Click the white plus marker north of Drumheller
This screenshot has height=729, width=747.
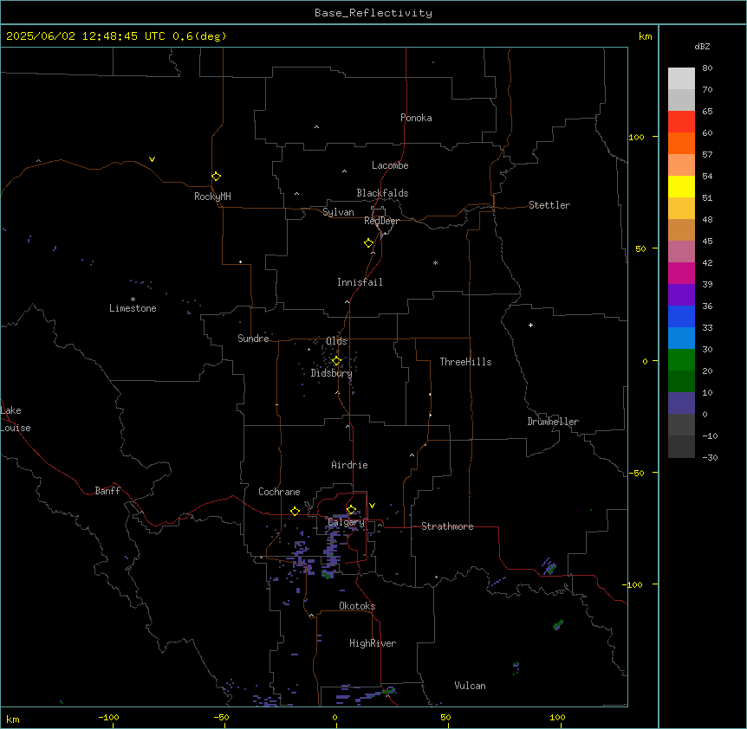coord(530,325)
